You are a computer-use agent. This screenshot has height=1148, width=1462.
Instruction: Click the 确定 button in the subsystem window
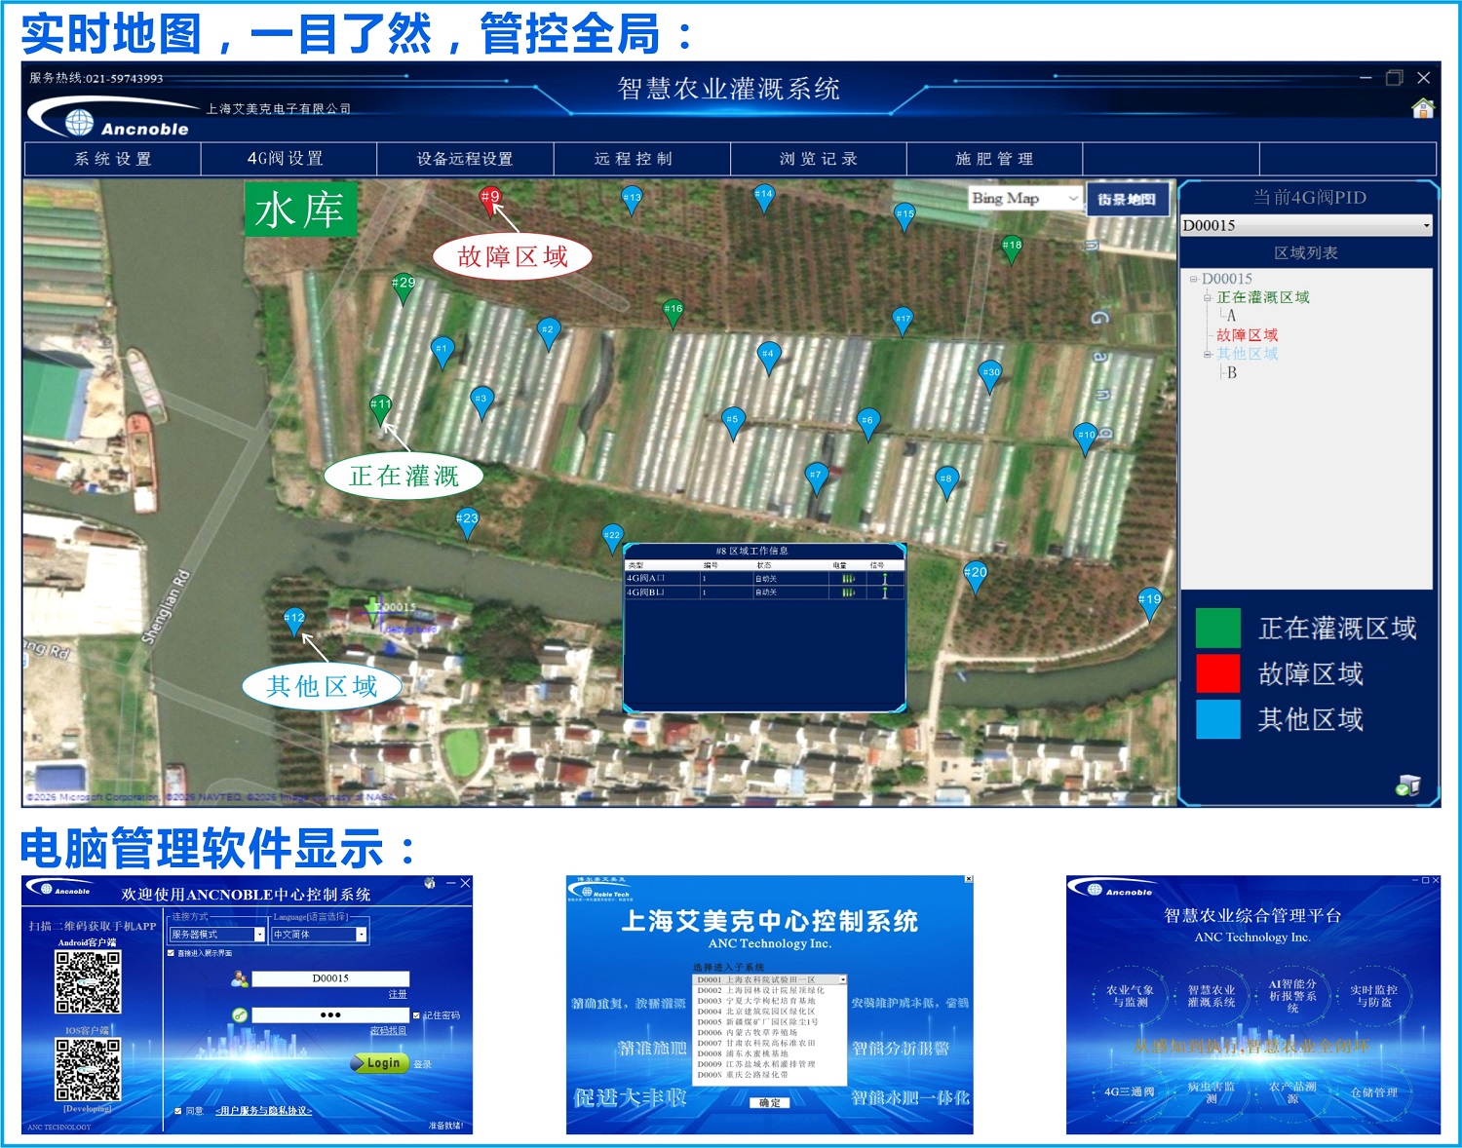[x=770, y=1103]
